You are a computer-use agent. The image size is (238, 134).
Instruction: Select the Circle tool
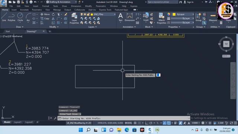pyautogui.click(x=20, y=17)
